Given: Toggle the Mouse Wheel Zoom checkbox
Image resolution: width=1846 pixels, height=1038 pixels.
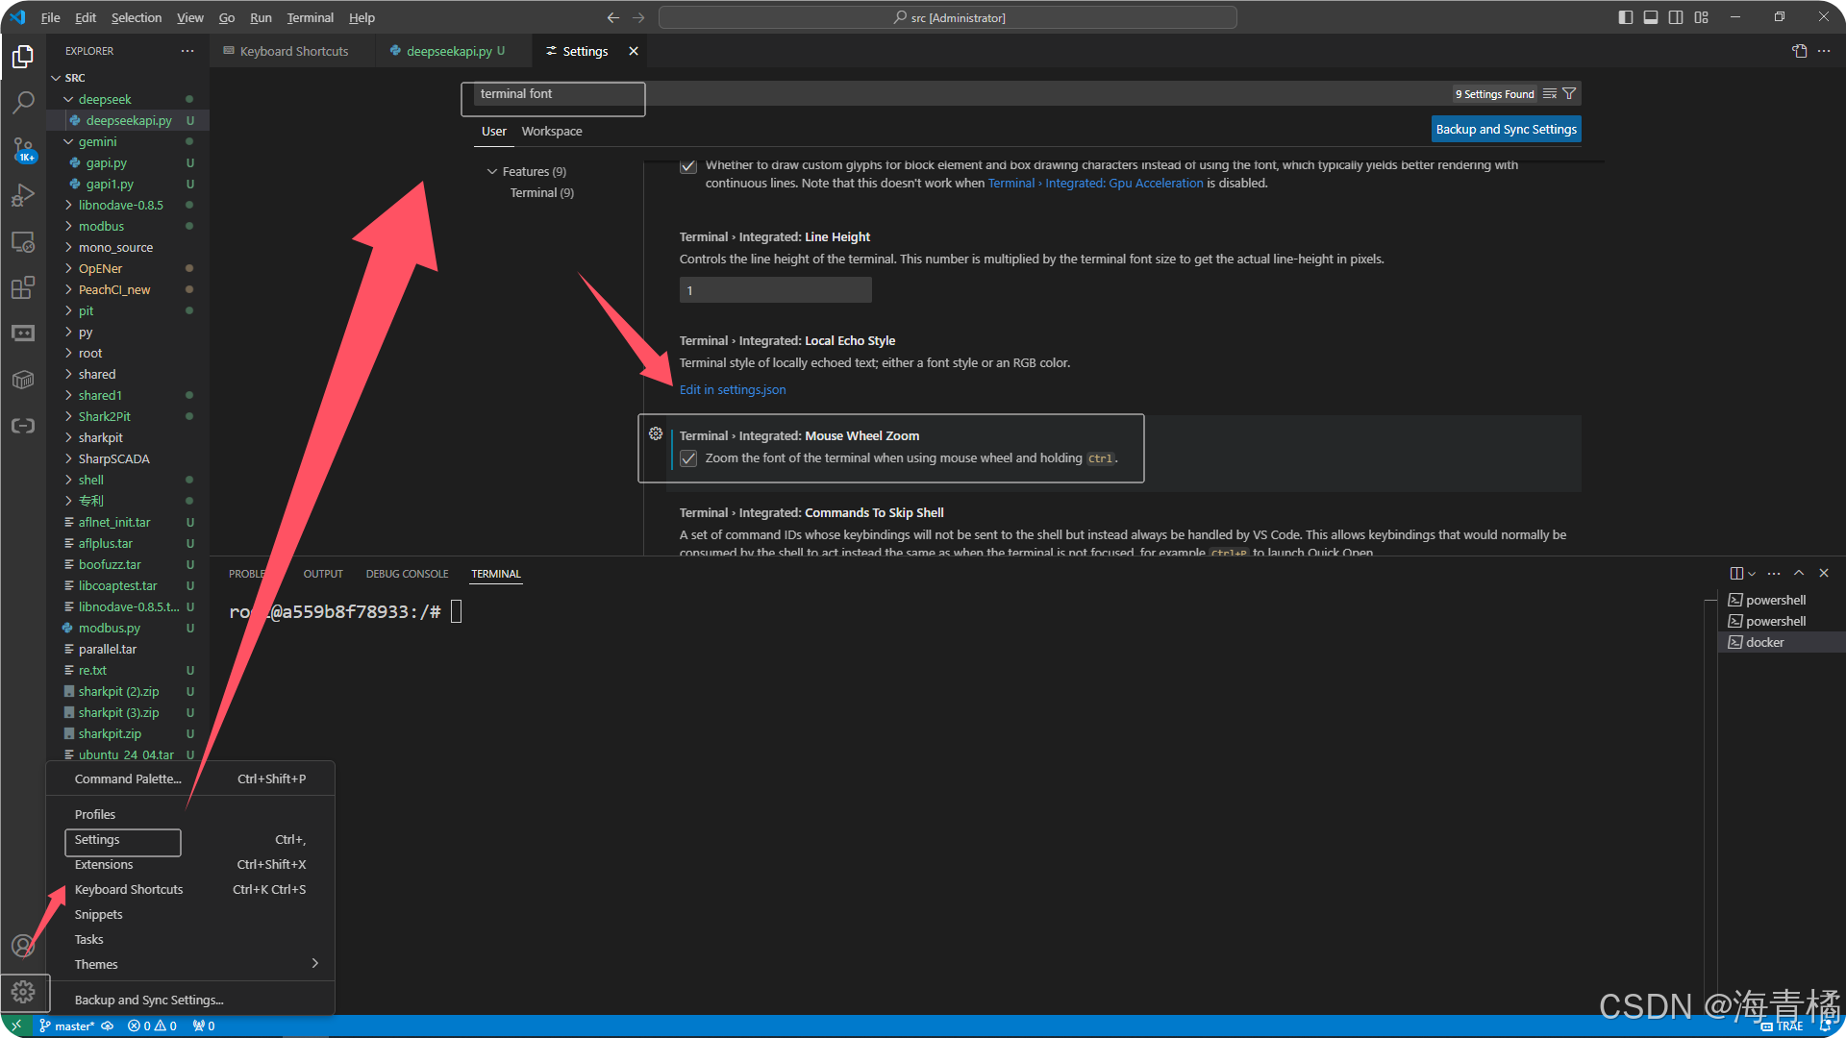Looking at the screenshot, I should click(x=688, y=458).
